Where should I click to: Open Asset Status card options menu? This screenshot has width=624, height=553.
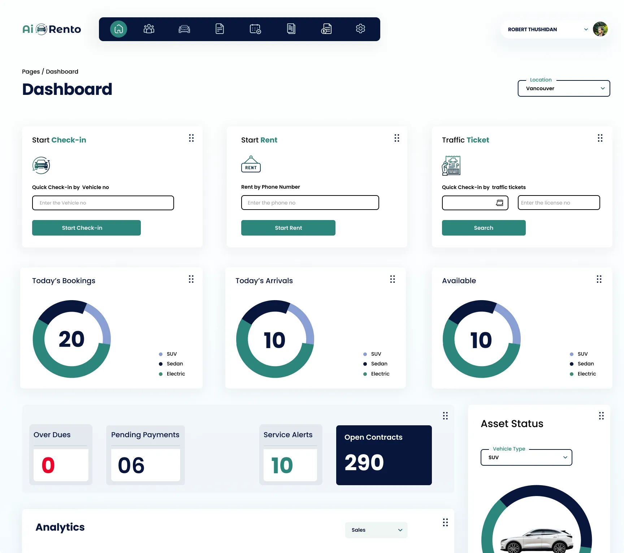tap(601, 416)
